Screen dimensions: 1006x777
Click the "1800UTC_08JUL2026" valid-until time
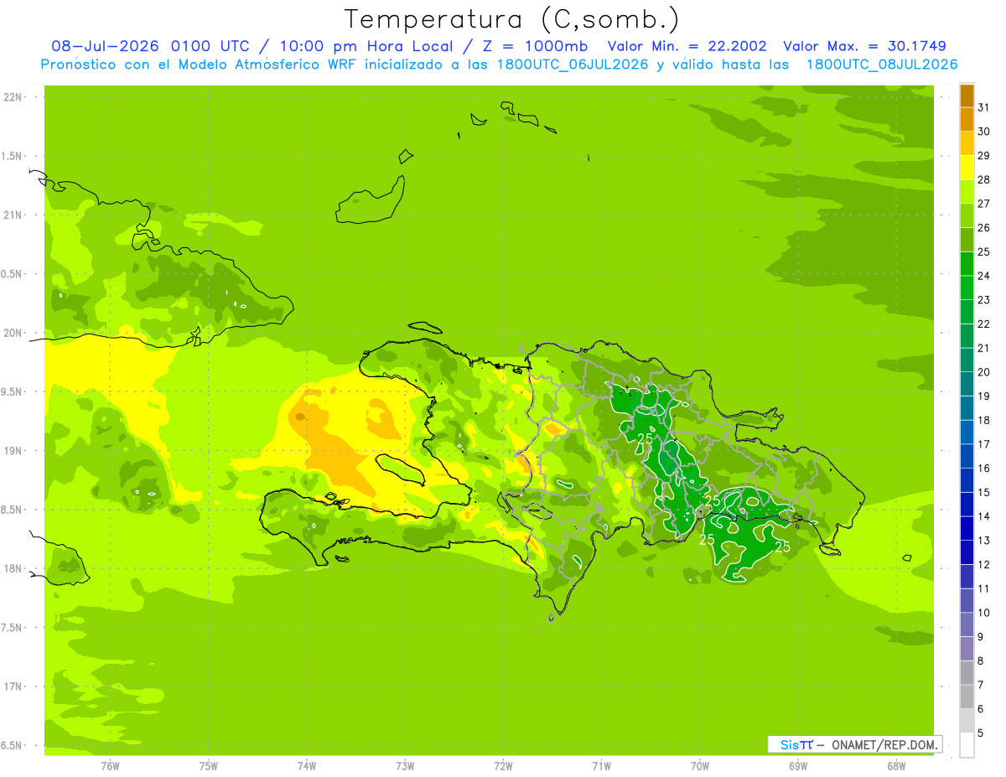pyautogui.click(x=882, y=64)
